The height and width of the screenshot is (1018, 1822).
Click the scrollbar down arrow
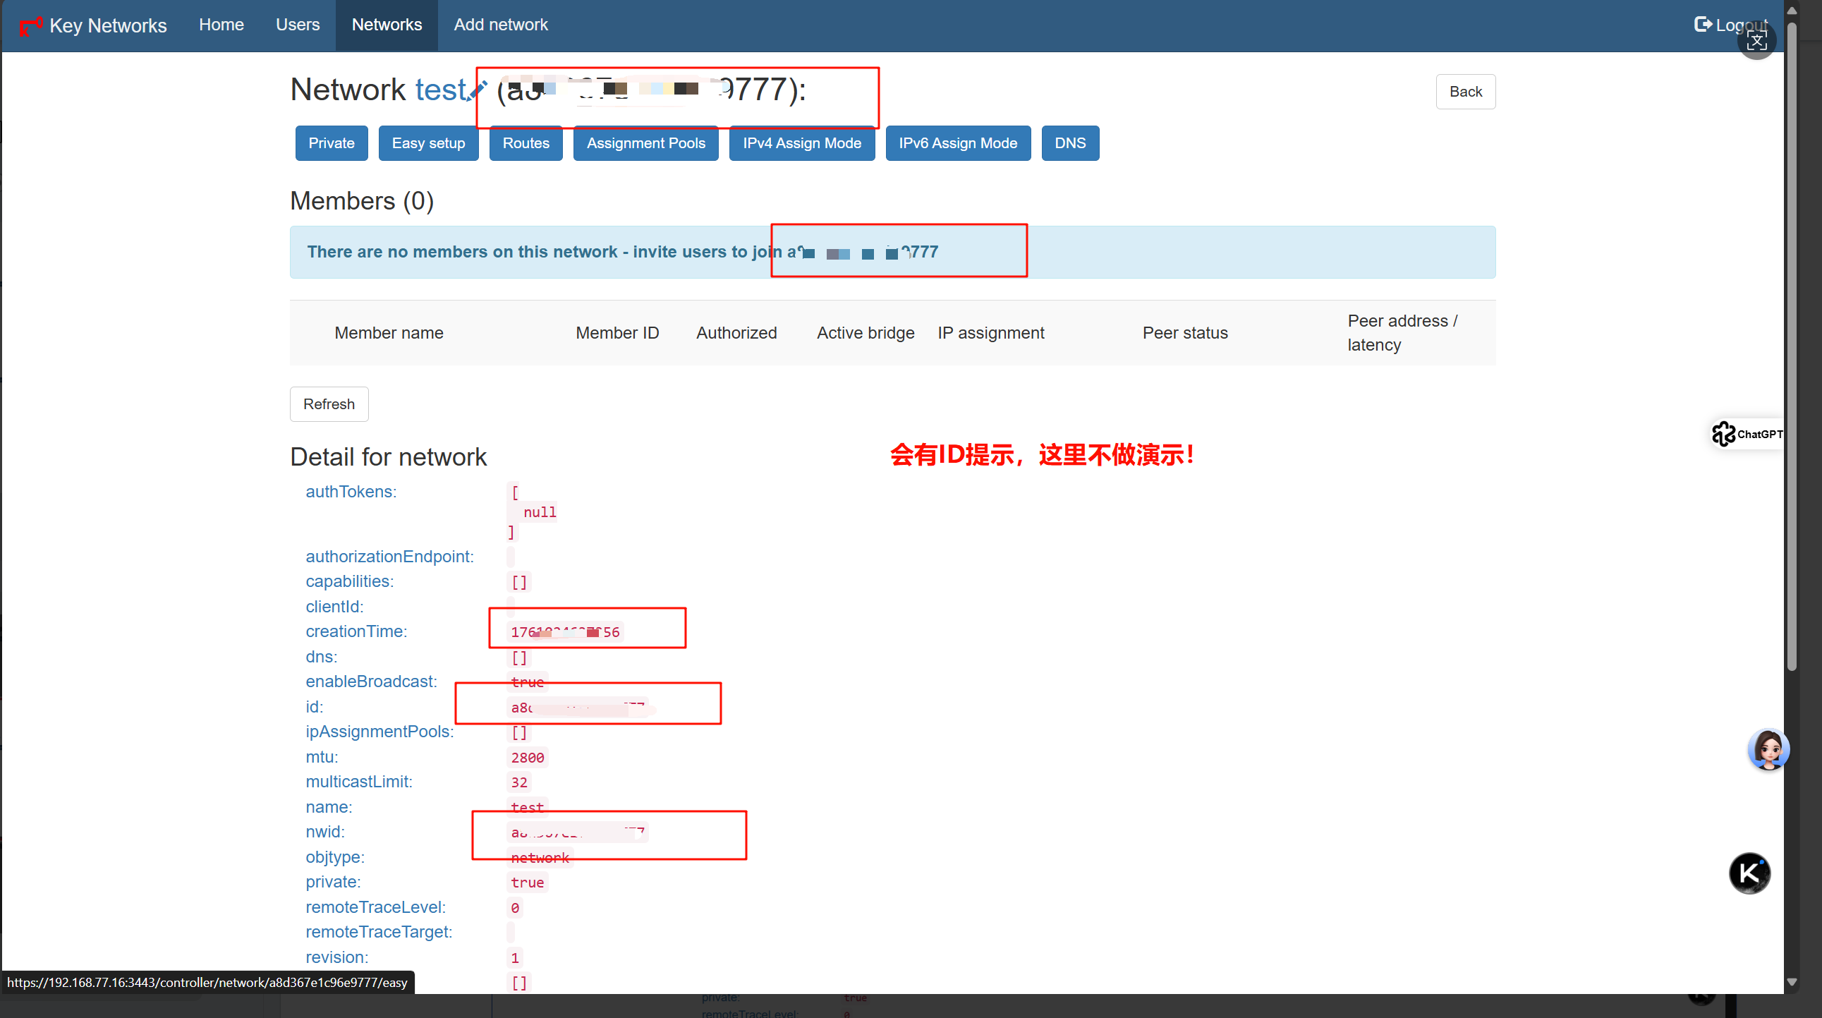point(1792,982)
